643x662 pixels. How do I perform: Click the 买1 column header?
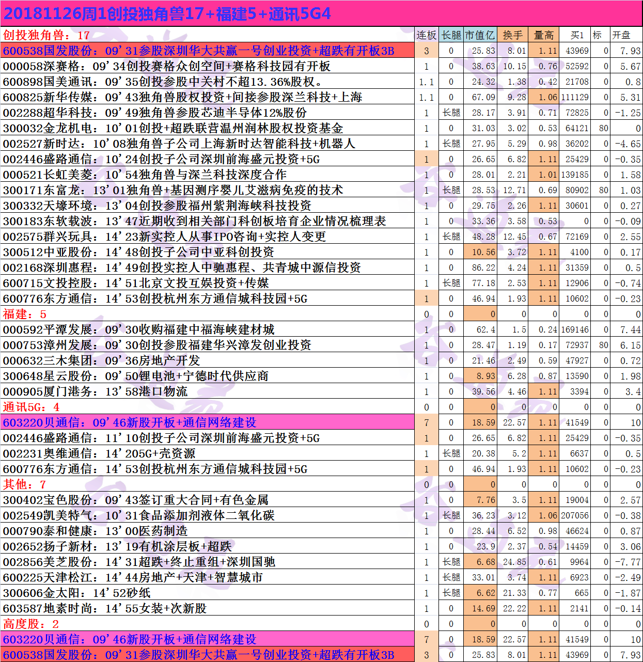[574, 35]
